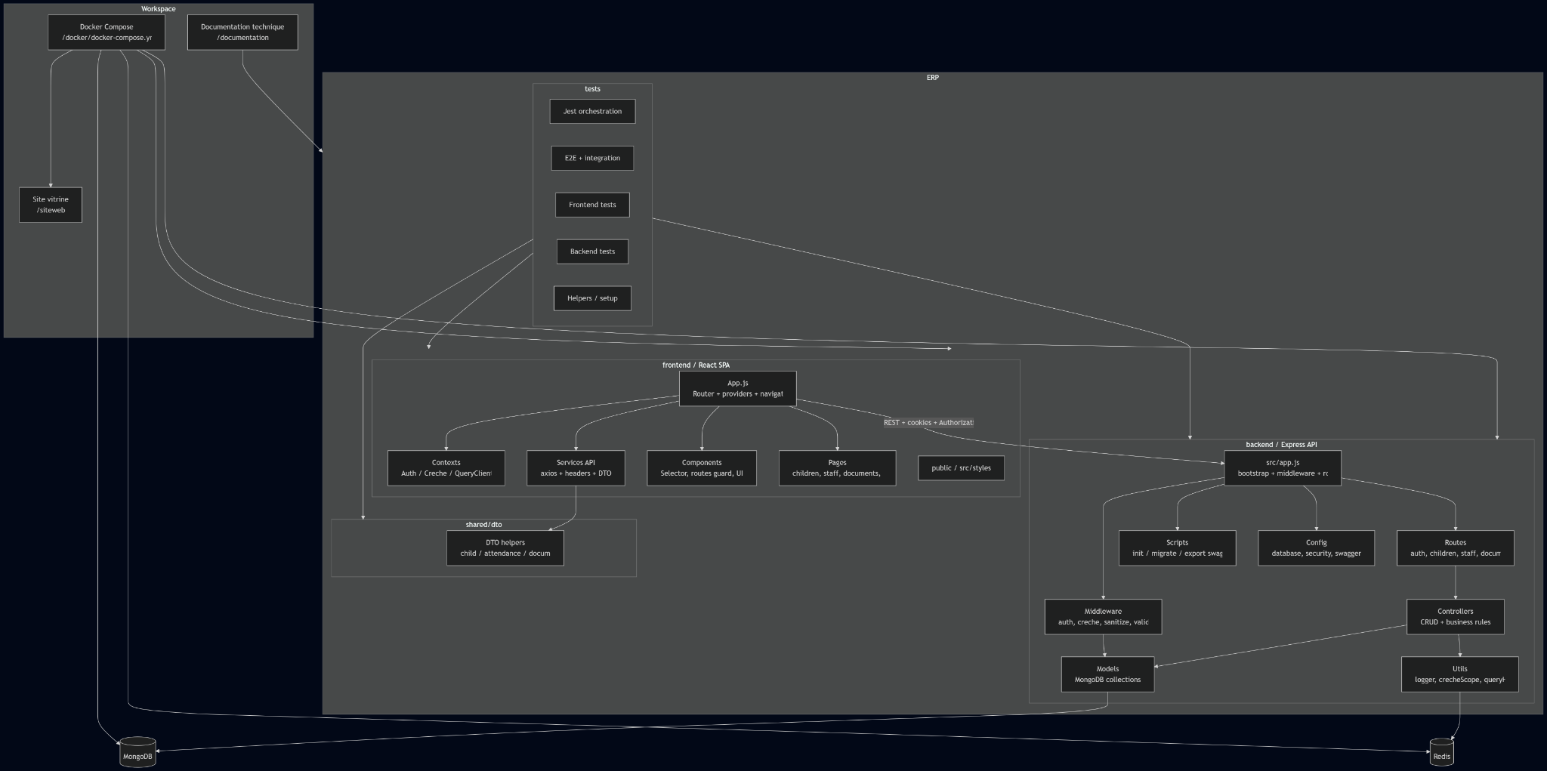The height and width of the screenshot is (771, 1547).
Task: Click the Site vitrine /siteweb node
Action: pos(51,205)
